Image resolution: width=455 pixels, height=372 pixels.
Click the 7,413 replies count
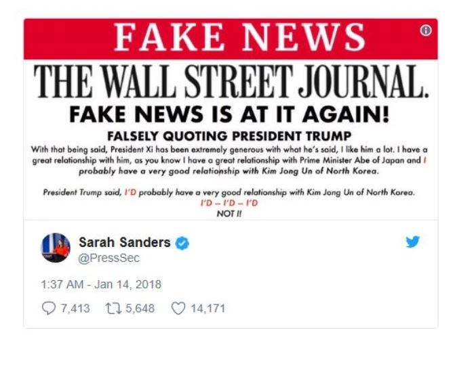[75, 308]
